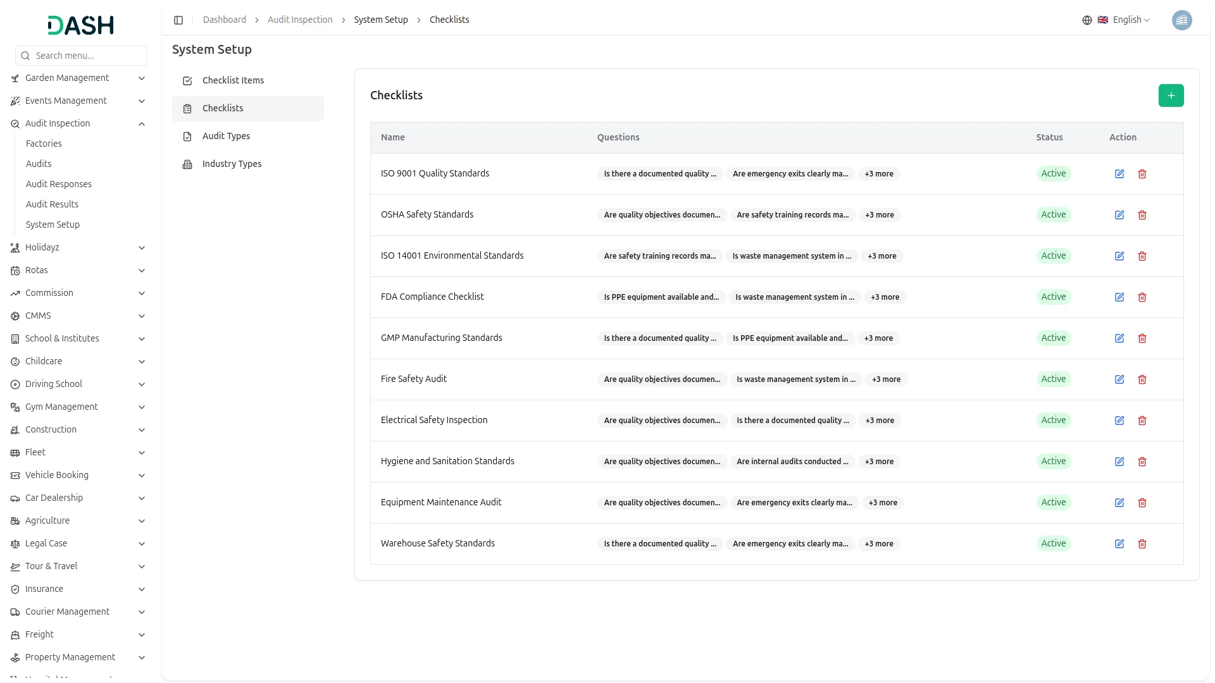Open the user avatar menu
The image size is (1215, 683).
click(x=1181, y=20)
